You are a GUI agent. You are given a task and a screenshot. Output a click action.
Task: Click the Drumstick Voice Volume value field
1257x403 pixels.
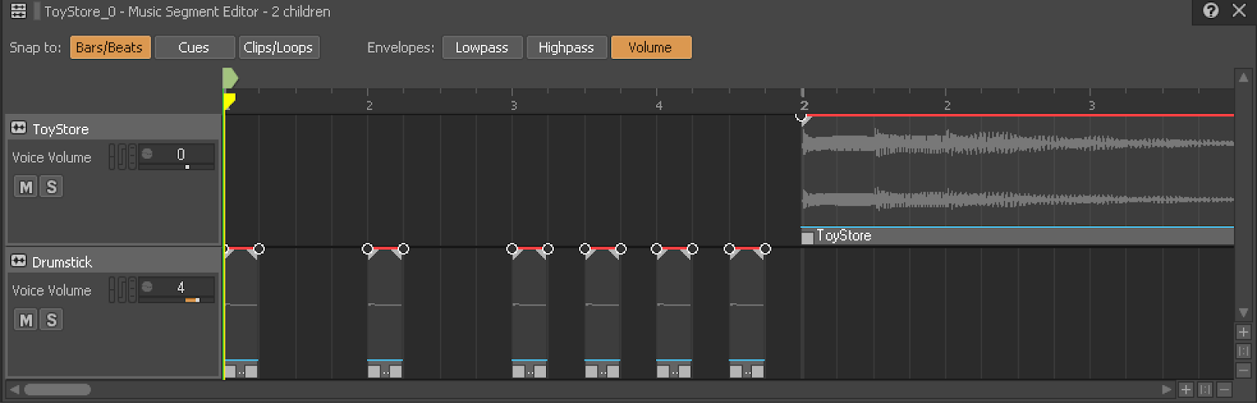181,287
